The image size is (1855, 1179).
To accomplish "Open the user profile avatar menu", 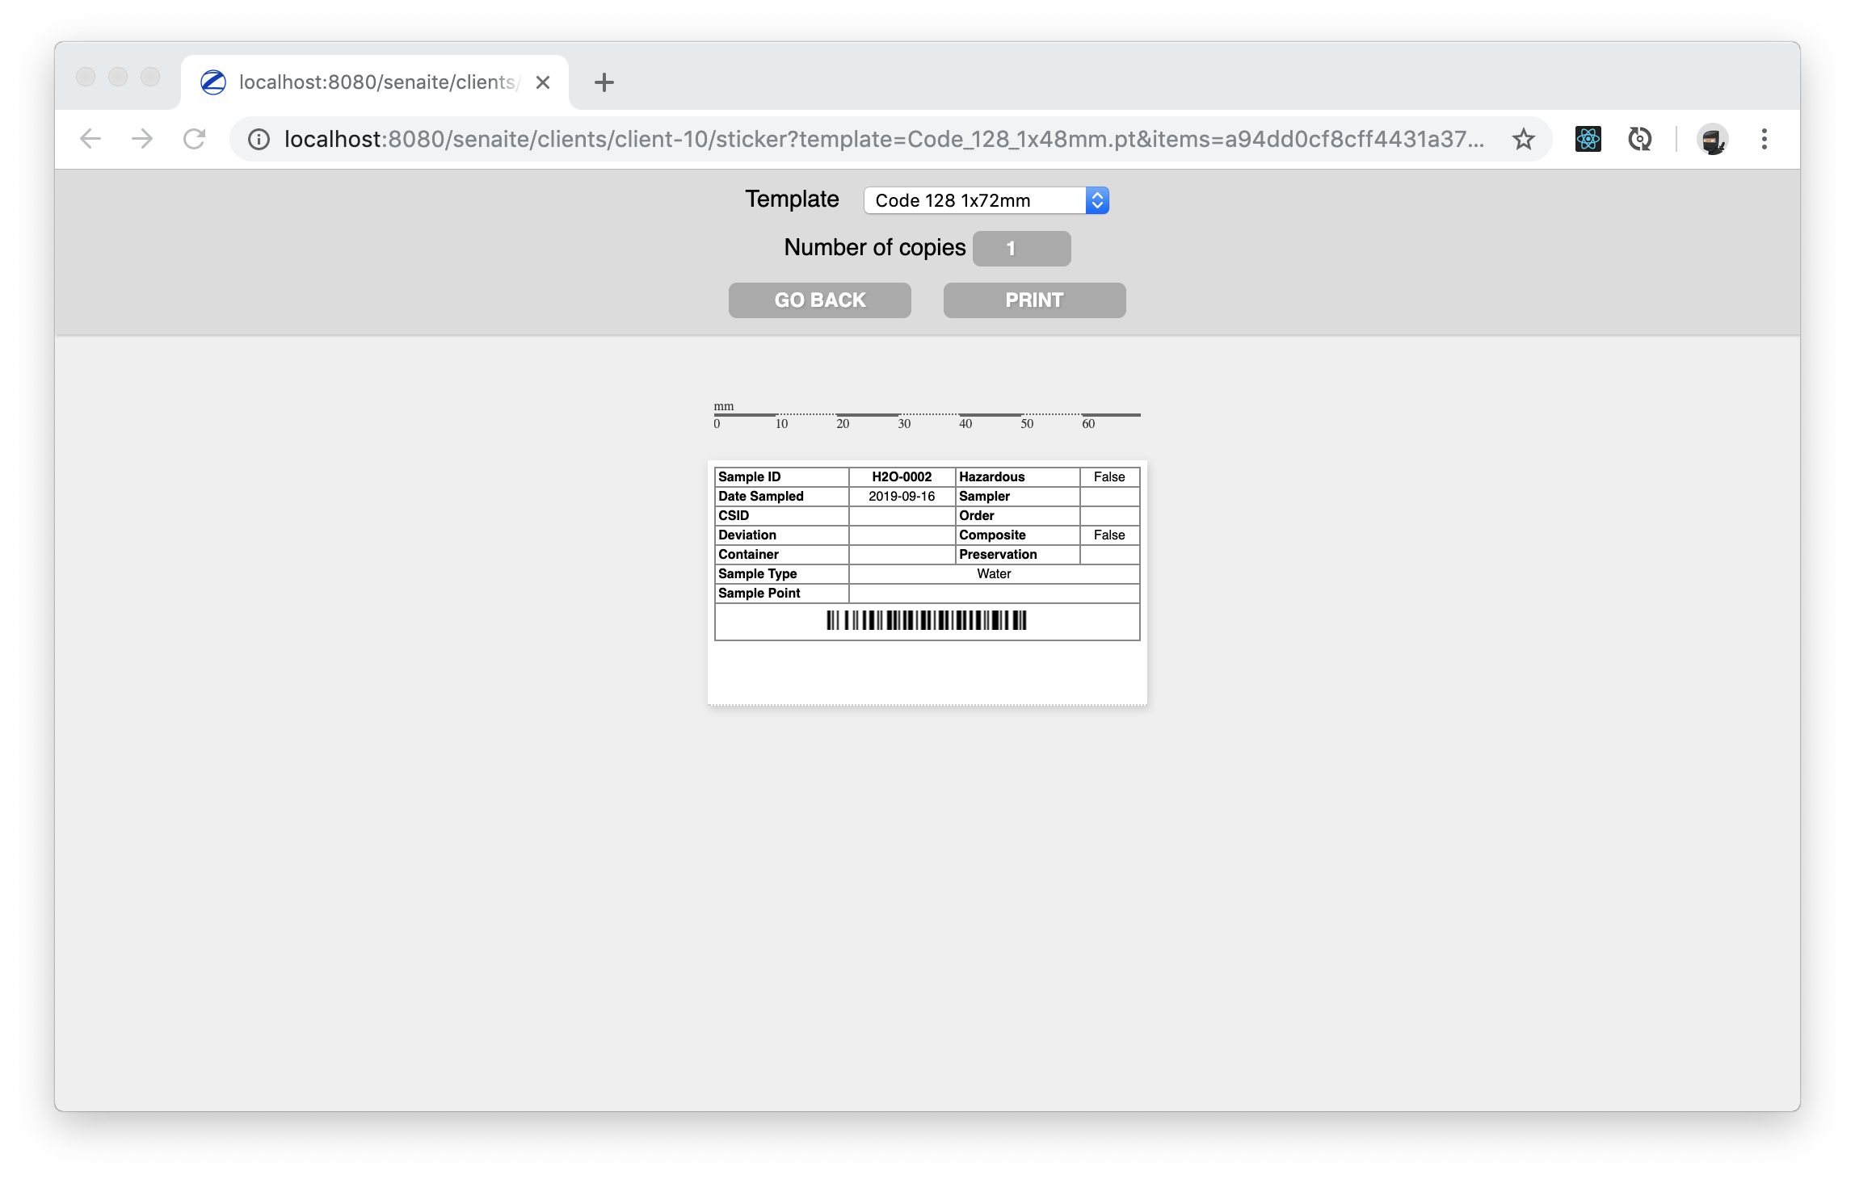I will [1712, 139].
